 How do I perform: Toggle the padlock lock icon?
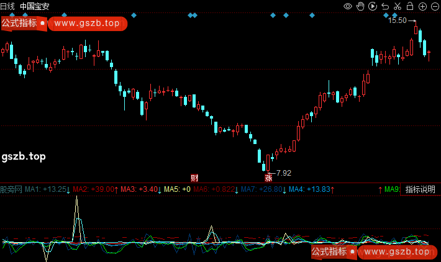click(x=409, y=6)
